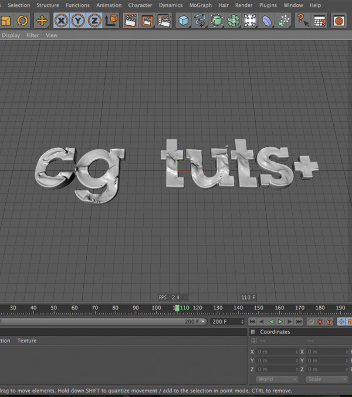The height and width of the screenshot is (397, 352).
Task: Toggle the Z axis lock
Action: coord(94,21)
